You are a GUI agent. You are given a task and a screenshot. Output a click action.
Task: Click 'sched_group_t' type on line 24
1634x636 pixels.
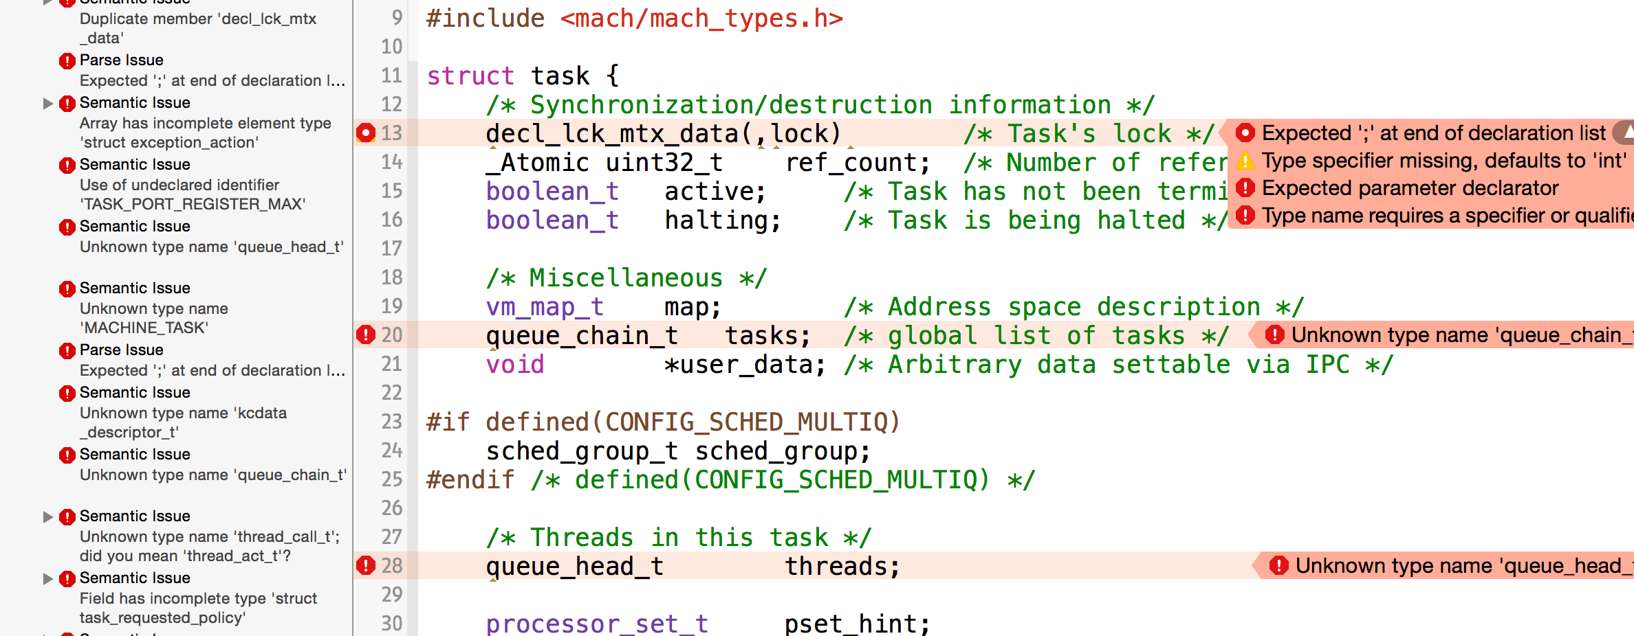coord(582,451)
